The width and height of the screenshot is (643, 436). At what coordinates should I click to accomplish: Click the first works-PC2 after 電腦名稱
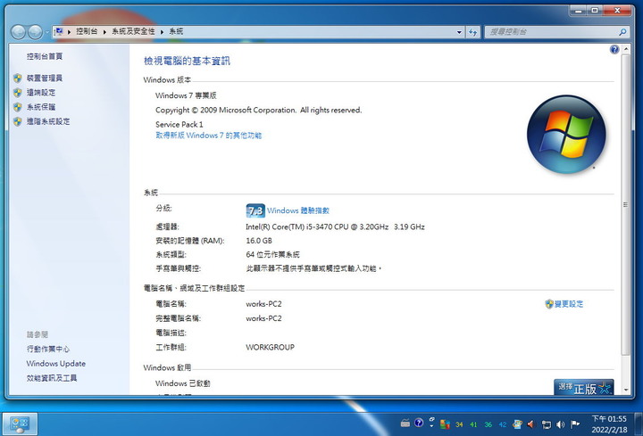(x=263, y=304)
